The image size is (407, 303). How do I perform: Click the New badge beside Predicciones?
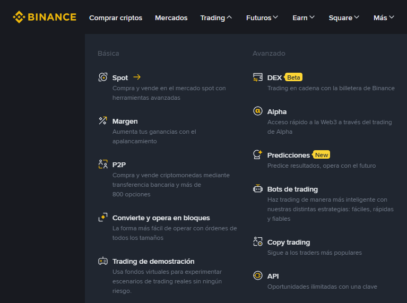click(x=322, y=155)
